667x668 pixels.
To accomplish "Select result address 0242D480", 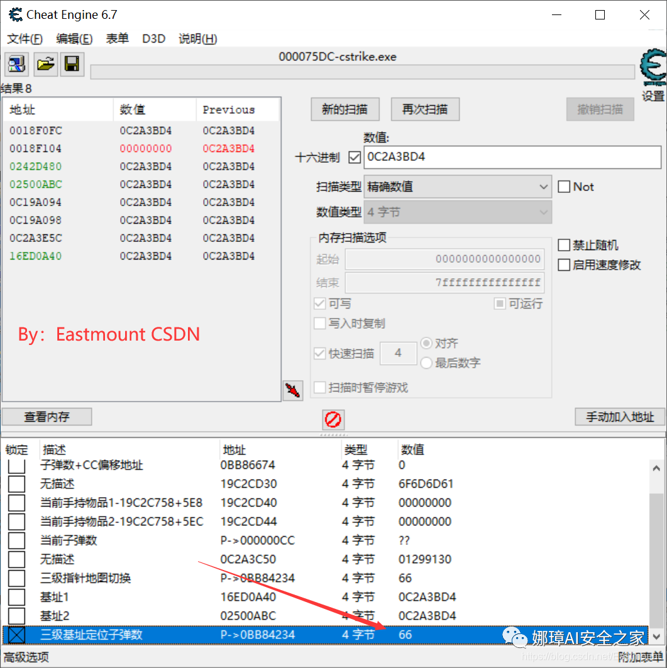I will pyautogui.click(x=36, y=167).
